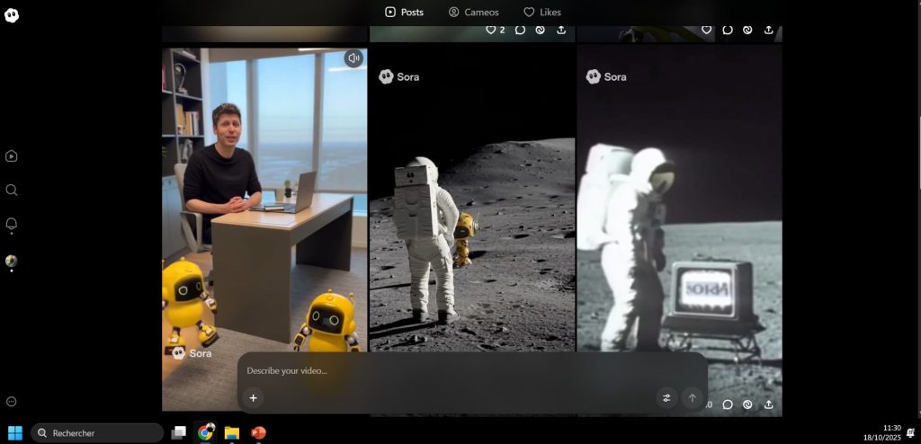
Task: Select the Posts tab
Action: coord(404,12)
